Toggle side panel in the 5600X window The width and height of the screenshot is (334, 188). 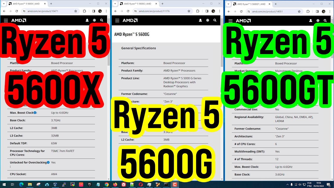(x=94, y=11)
